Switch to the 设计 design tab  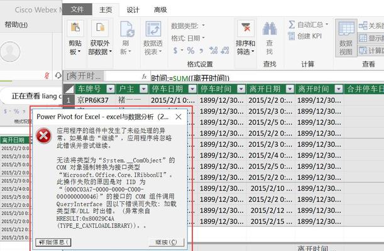coord(133,10)
